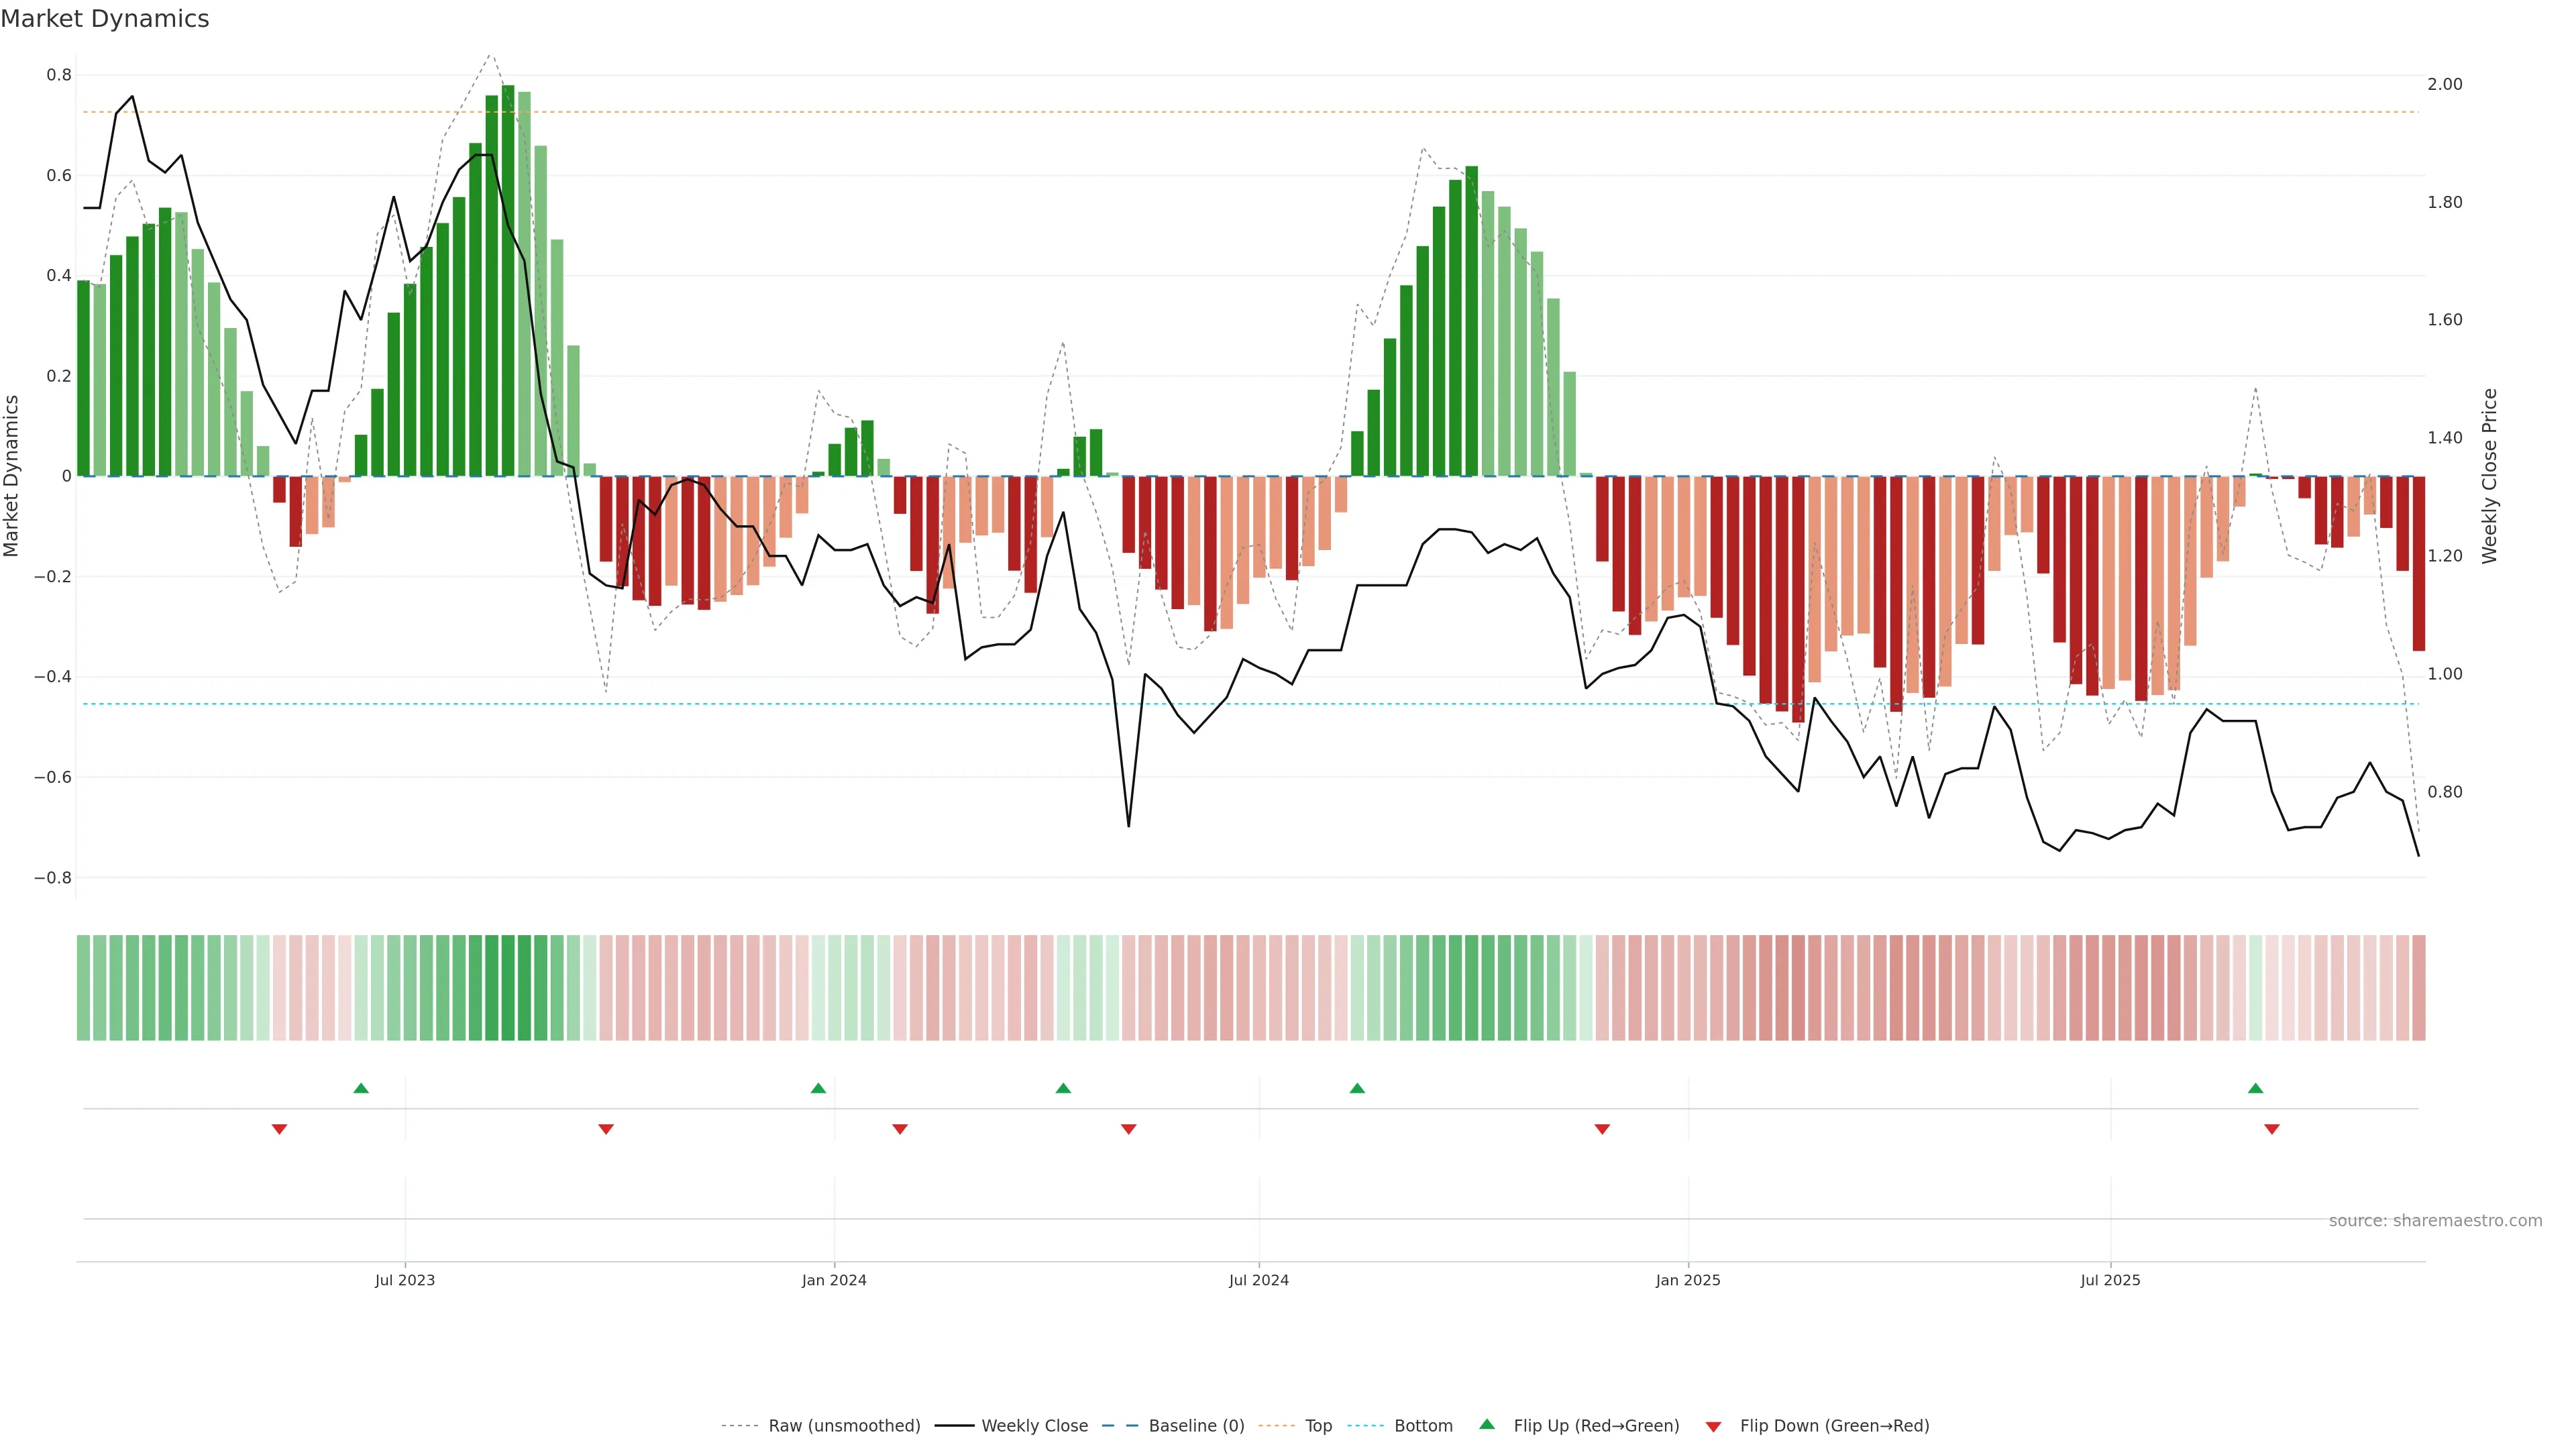This screenshot has height=1449, width=2576.
Task: Click the source: sharemaestro.com text
Action: [2435, 1221]
